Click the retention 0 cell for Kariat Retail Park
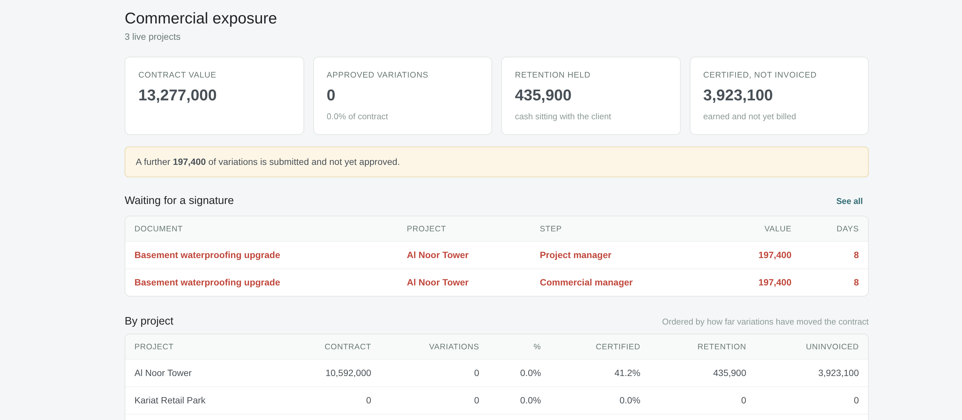The width and height of the screenshot is (962, 420). [743, 400]
